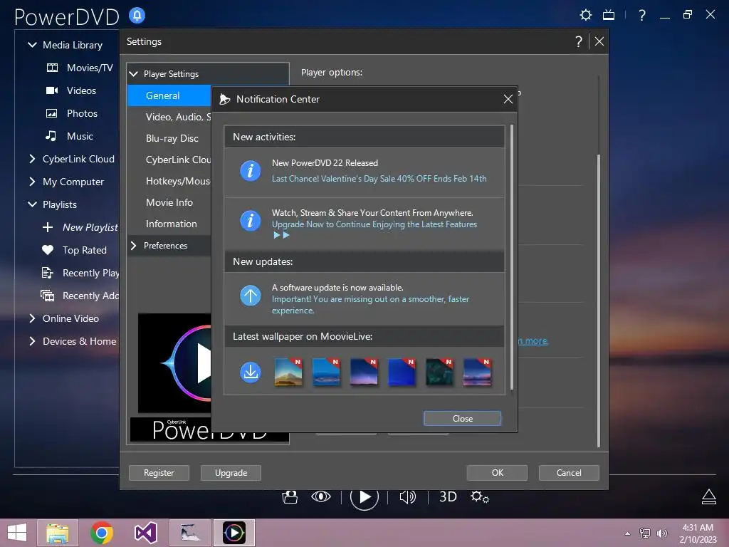The image size is (729, 547).
Task: Click the Photos picture icon in sidebar
Action: coord(51,113)
